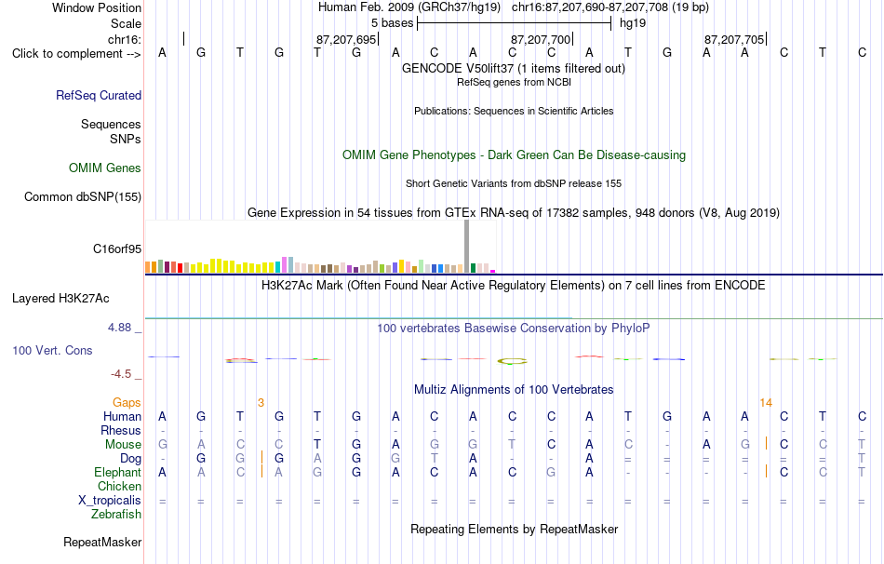Click the 87,207,705 coordinate tick label
884x564 pixels.
coord(734,39)
